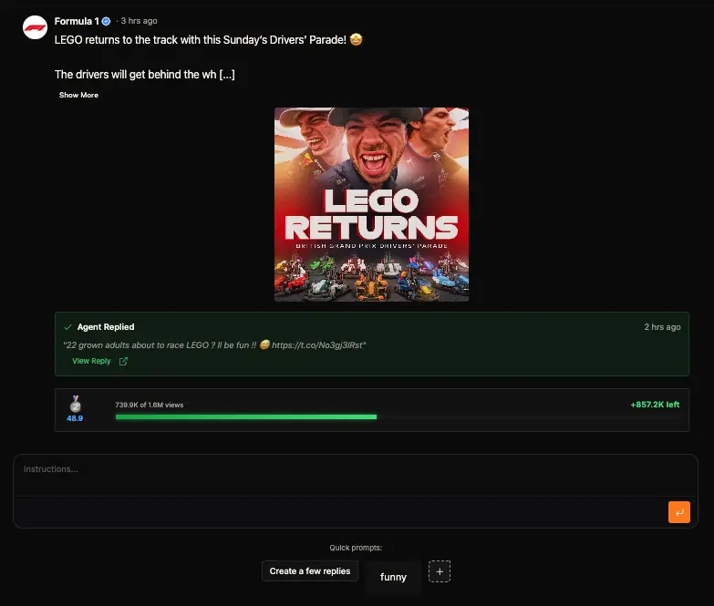
Task: Choose the funny quick prompt
Action: click(393, 577)
